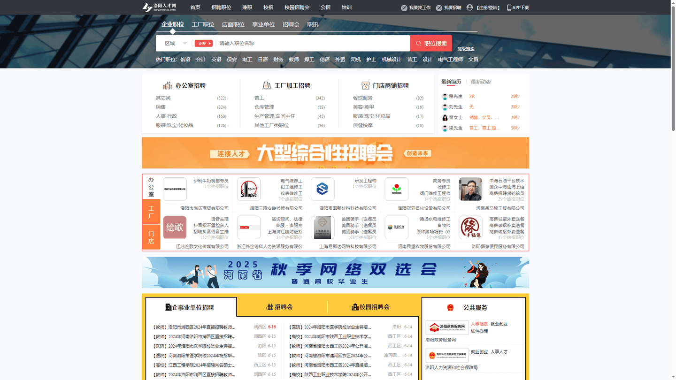Open the 上海易即达网络科技 logo
Image resolution: width=676 pixels, height=380 pixels.
(x=323, y=228)
